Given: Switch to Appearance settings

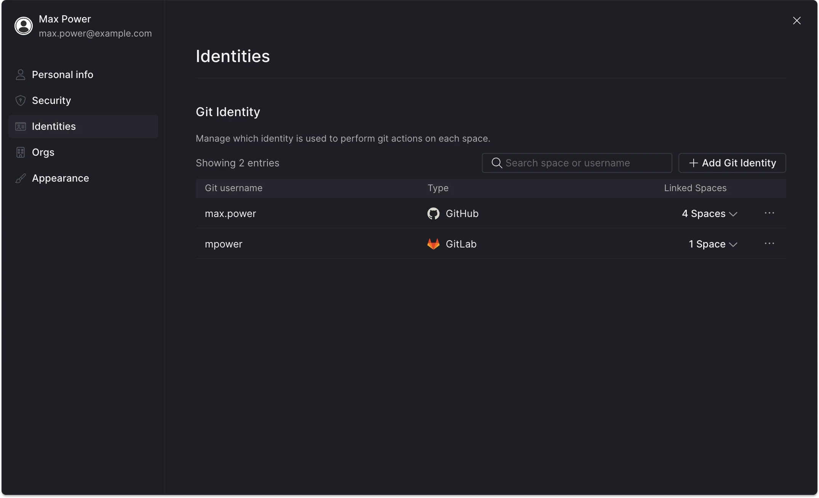Looking at the screenshot, I should pos(83,178).
